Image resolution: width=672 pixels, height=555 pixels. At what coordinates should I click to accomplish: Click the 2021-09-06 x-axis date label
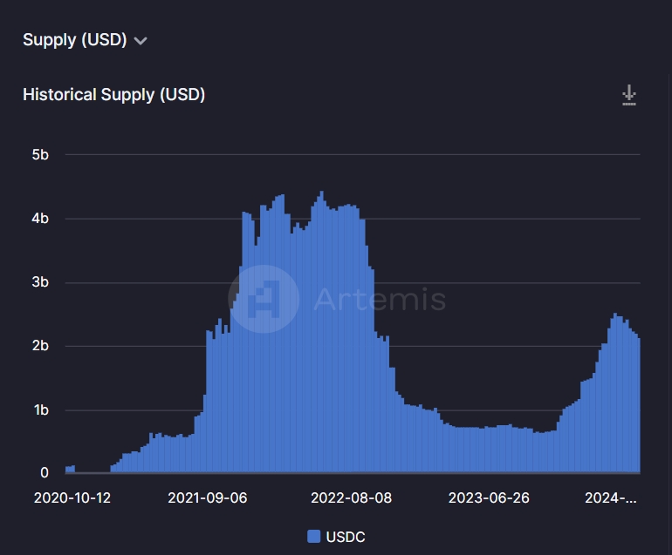click(x=207, y=497)
